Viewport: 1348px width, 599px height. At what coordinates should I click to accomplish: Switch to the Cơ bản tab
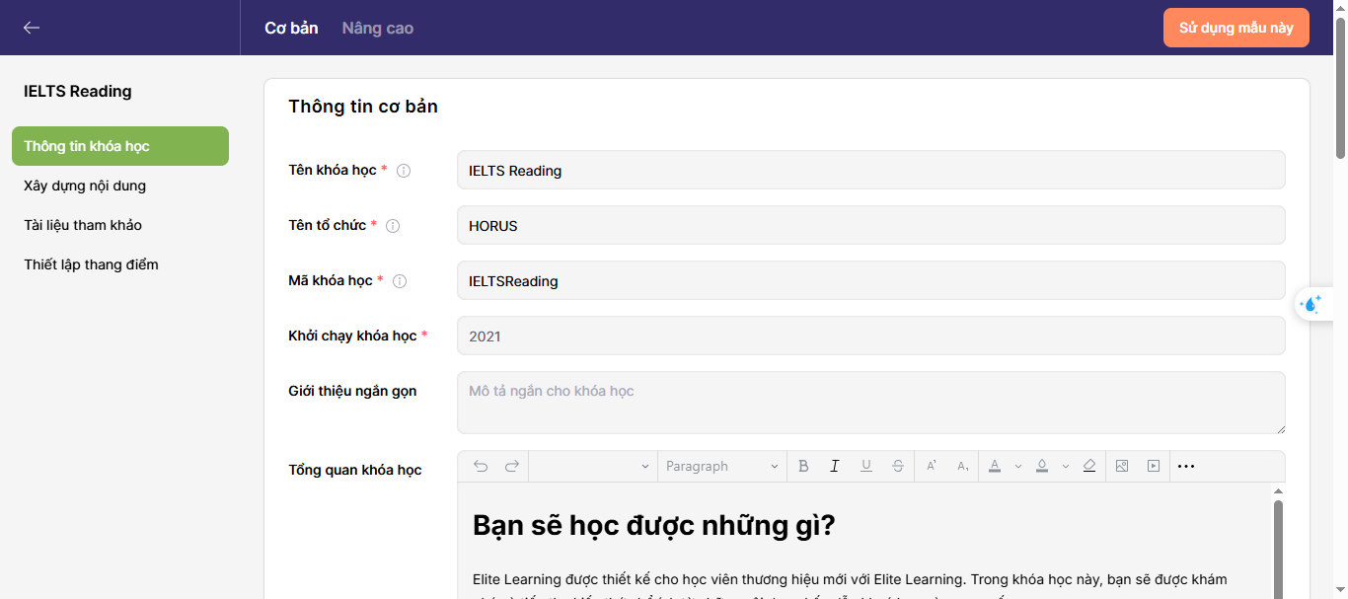[291, 28]
